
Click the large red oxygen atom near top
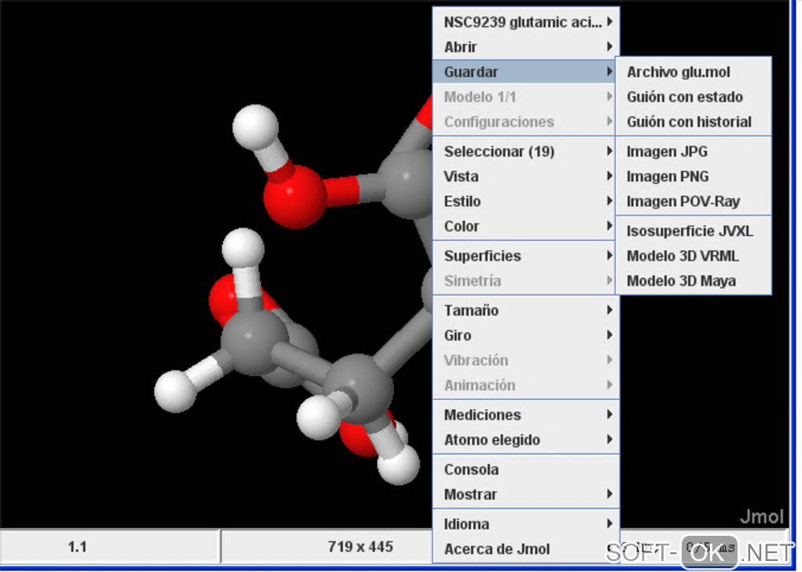295,197
